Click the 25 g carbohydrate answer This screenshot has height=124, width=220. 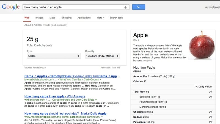click(x=32, y=39)
